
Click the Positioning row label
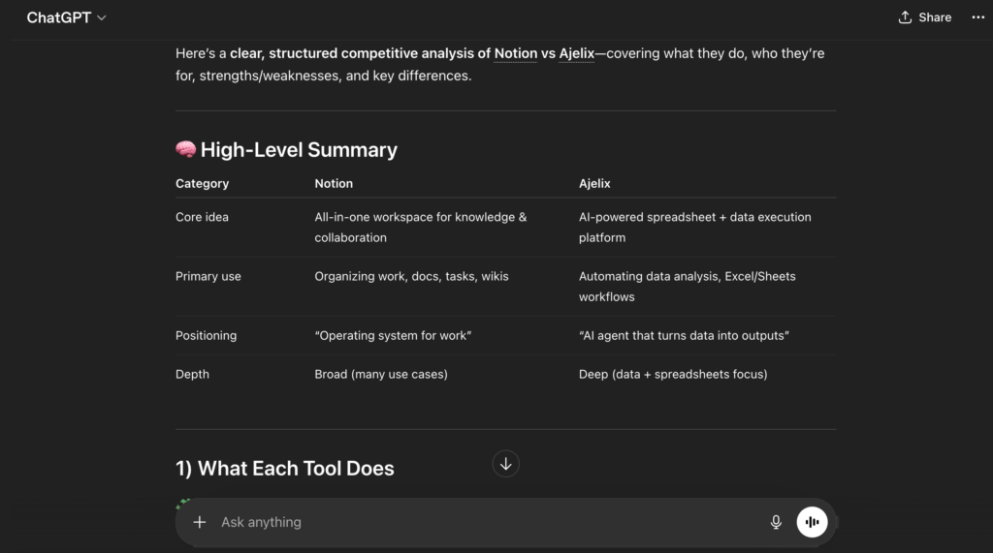pyautogui.click(x=206, y=335)
